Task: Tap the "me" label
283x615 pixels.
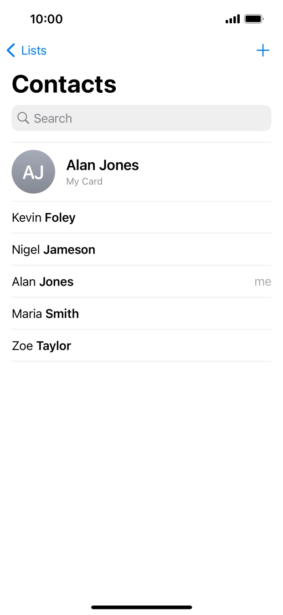Action: click(262, 282)
